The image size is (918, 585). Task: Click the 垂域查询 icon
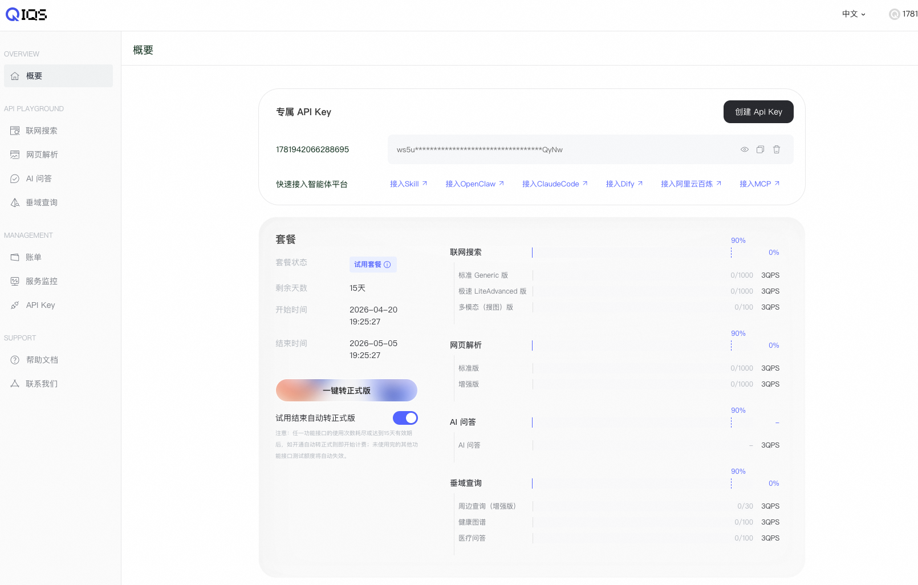click(15, 202)
